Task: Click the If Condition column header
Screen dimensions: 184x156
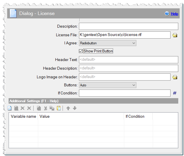Action: pos(138,116)
